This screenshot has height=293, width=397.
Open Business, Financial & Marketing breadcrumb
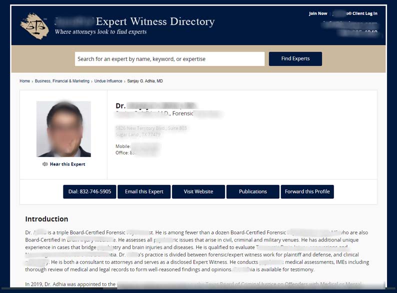62,81
